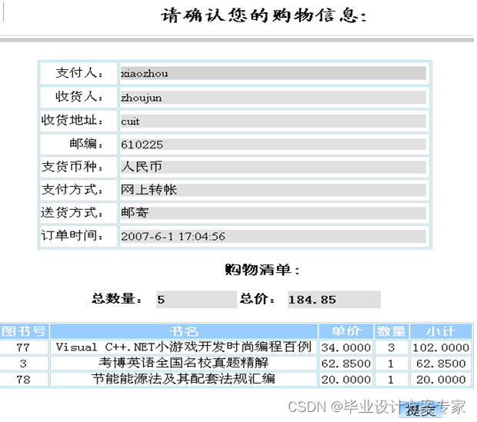Click book number 78 cell

point(24,380)
